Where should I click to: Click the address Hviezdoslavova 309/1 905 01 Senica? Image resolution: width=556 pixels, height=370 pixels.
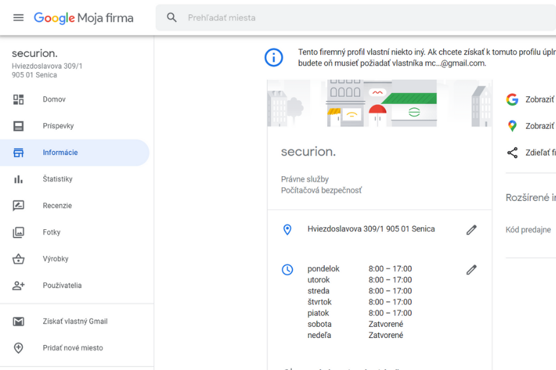[371, 229]
